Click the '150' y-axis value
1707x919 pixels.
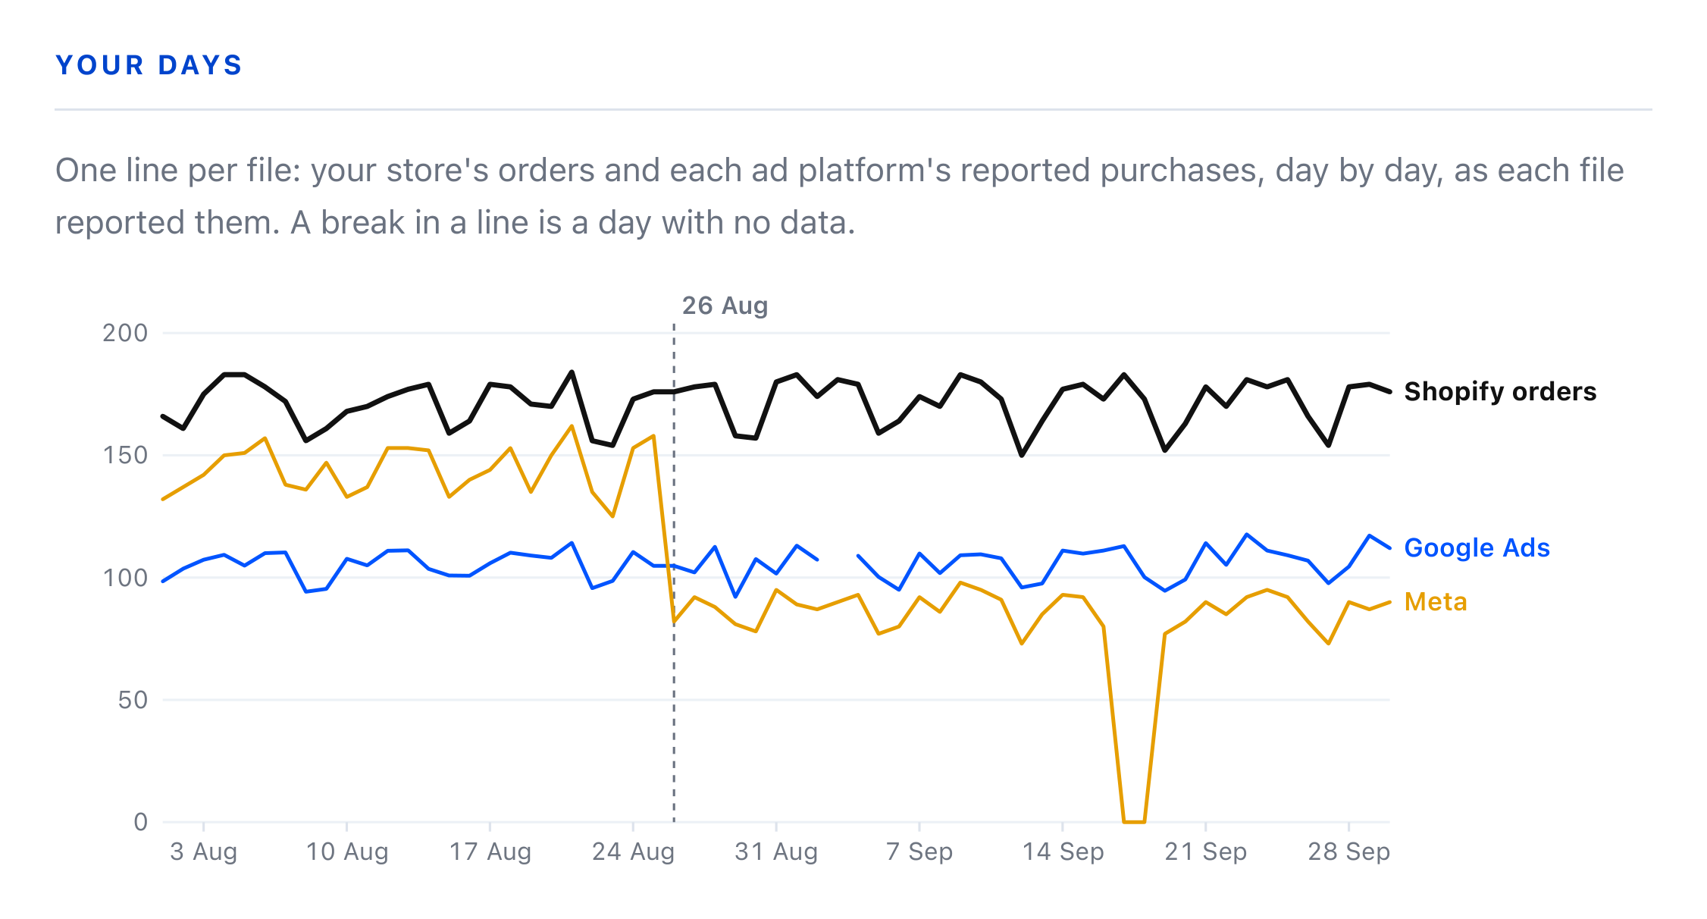tap(125, 455)
